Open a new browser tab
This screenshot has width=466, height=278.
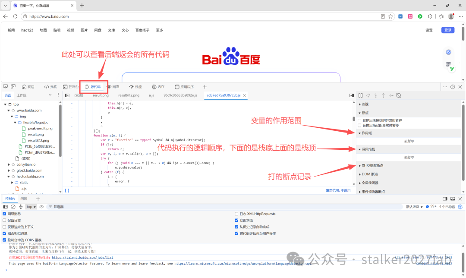82,5
